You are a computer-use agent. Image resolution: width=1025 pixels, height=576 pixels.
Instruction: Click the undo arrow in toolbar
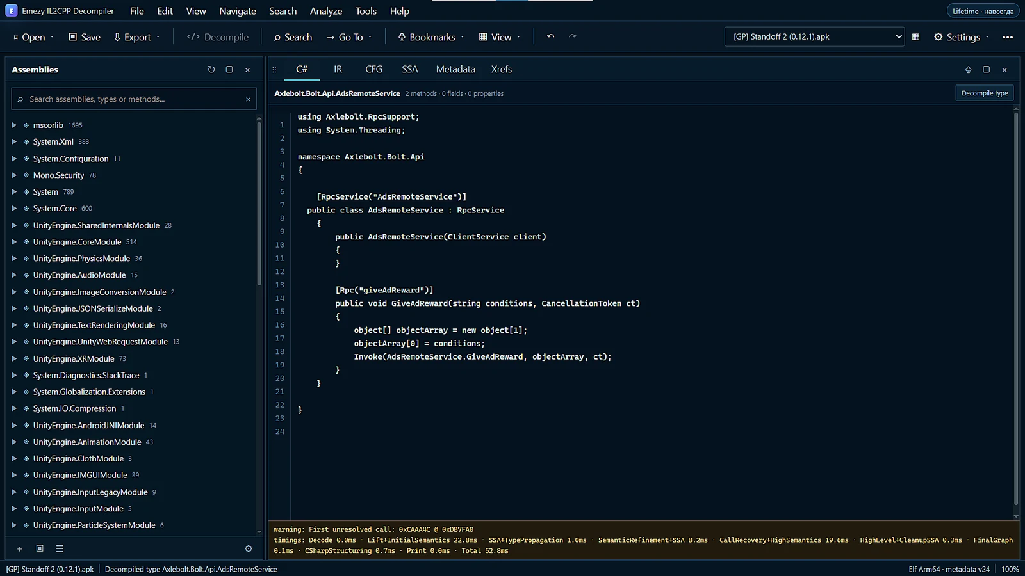pyautogui.click(x=550, y=36)
